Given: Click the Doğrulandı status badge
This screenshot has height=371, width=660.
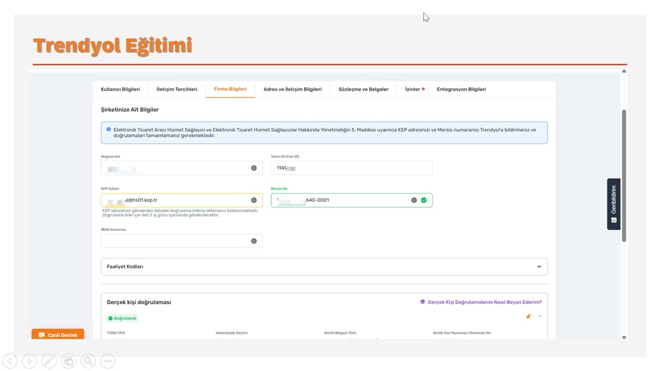Looking at the screenshot, I should (123, 318).
